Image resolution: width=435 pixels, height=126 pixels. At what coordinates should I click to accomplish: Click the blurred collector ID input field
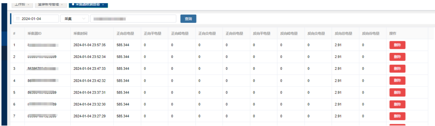[133, 19]
